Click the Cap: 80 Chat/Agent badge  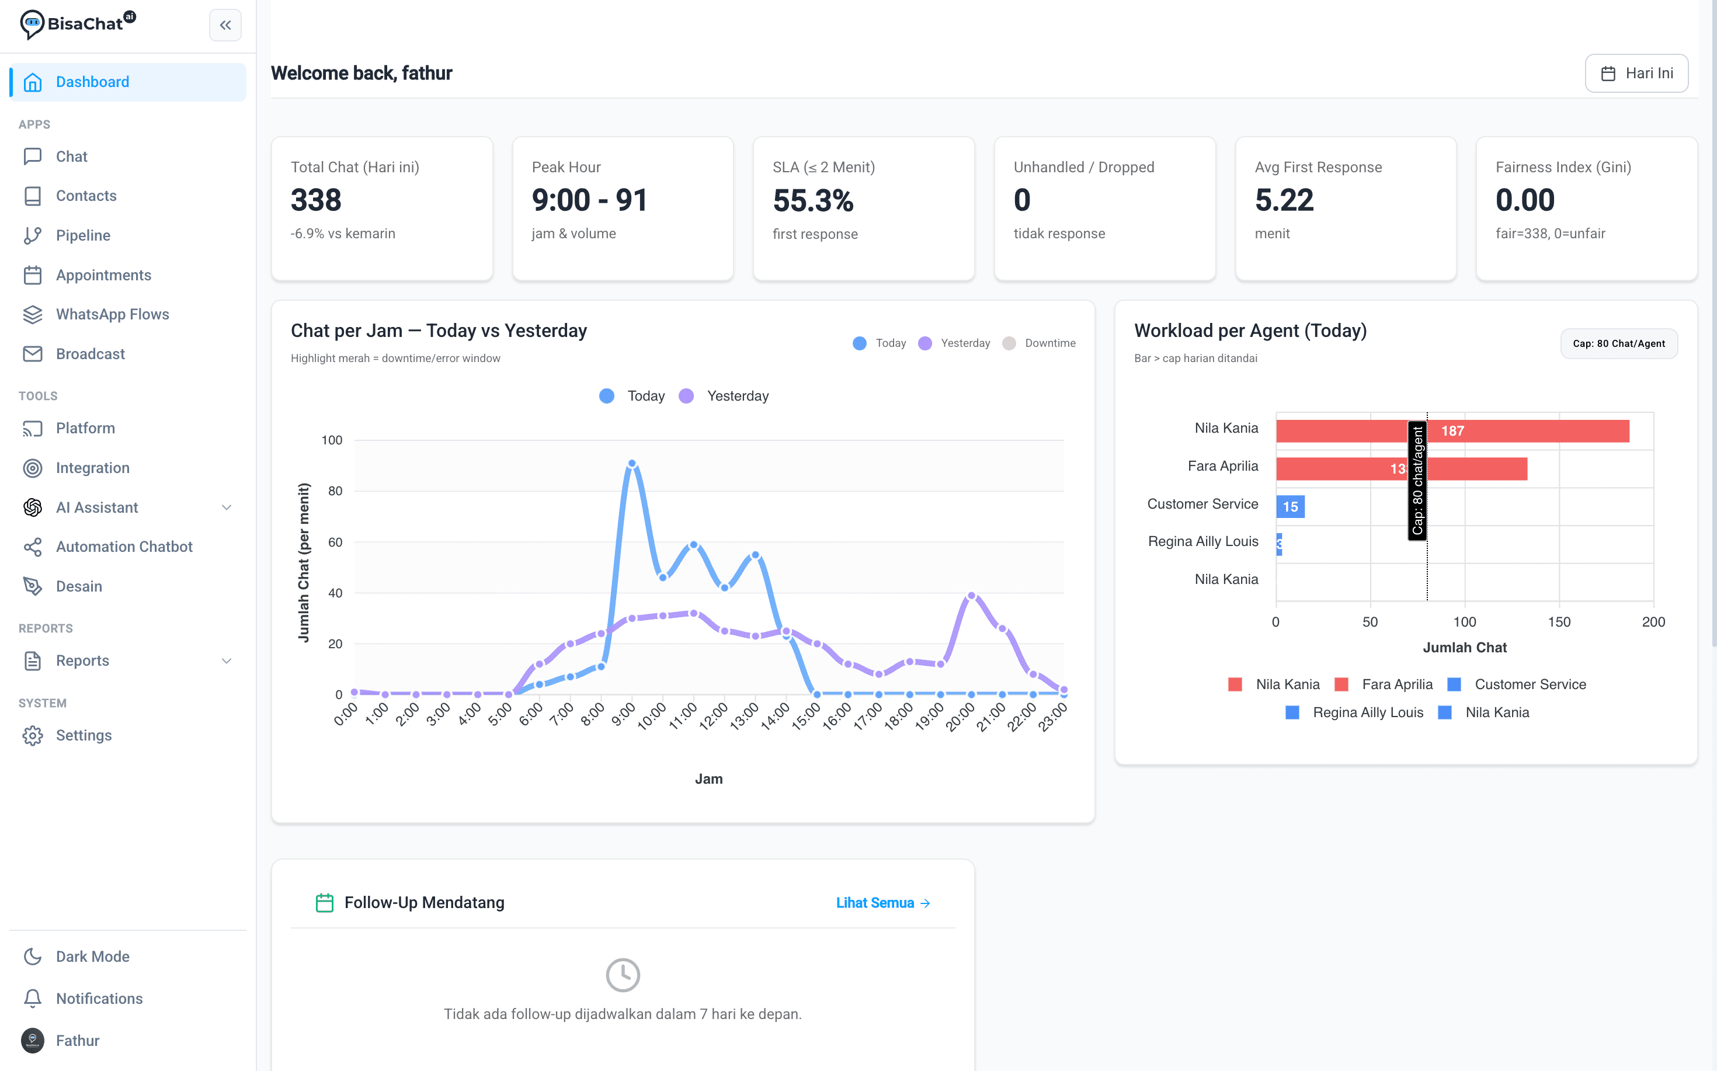[x=1618, y=343]
